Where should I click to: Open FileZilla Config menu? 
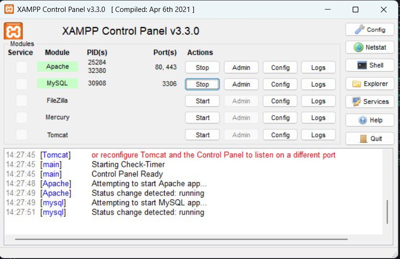point(280,101)
